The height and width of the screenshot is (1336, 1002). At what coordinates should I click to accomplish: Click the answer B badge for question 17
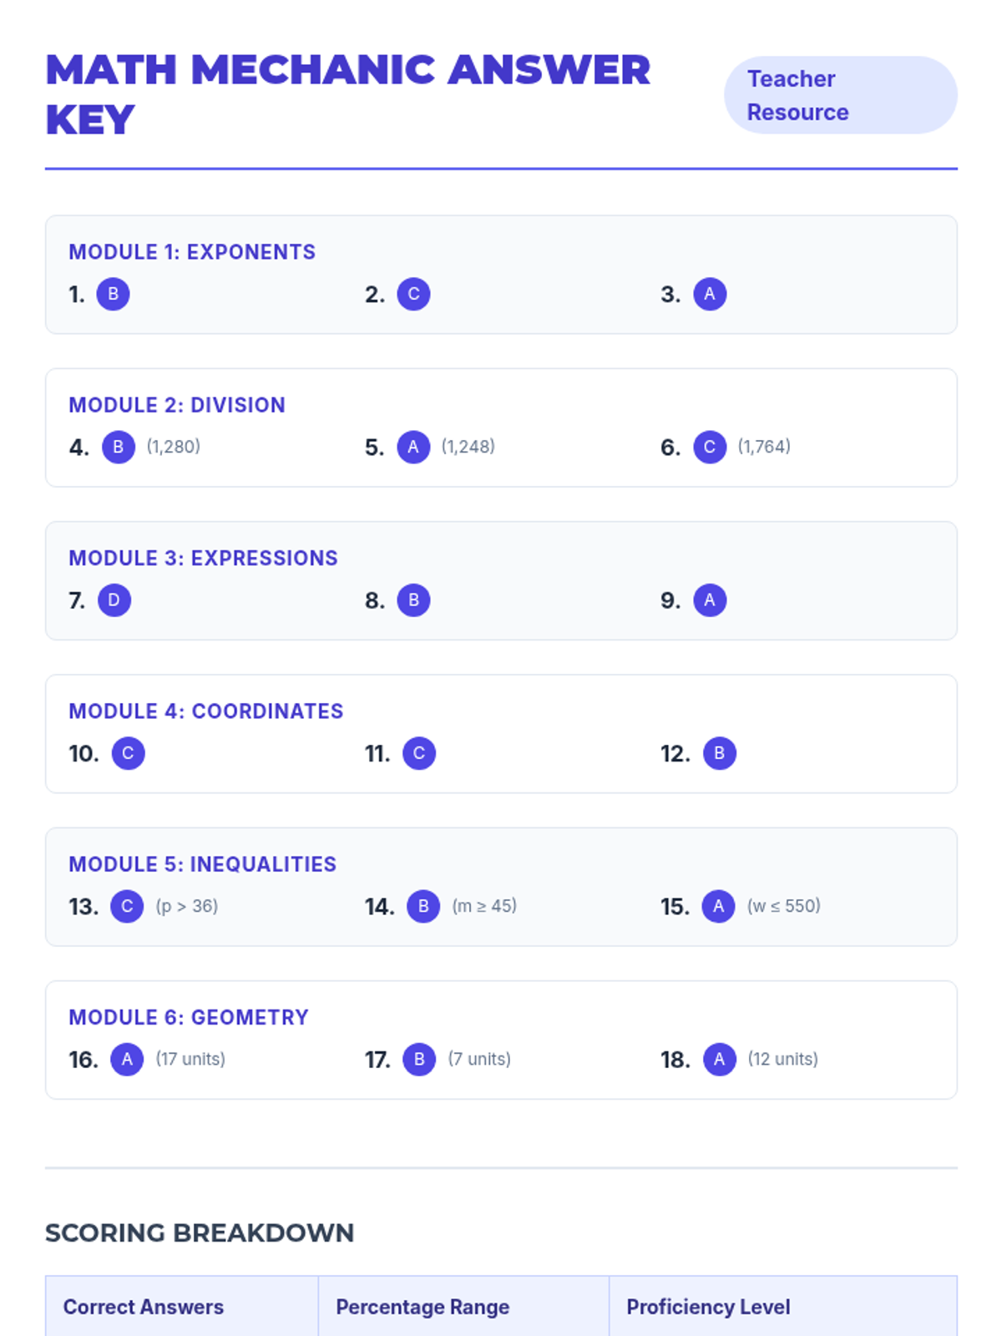pos(419,1060)
